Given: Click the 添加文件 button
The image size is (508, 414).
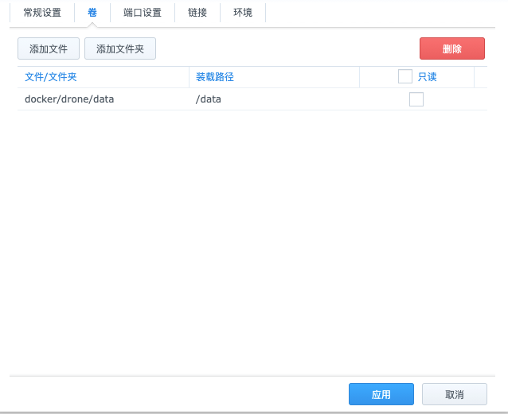Looking at the screenshot, I should click(x=49, y=48).
